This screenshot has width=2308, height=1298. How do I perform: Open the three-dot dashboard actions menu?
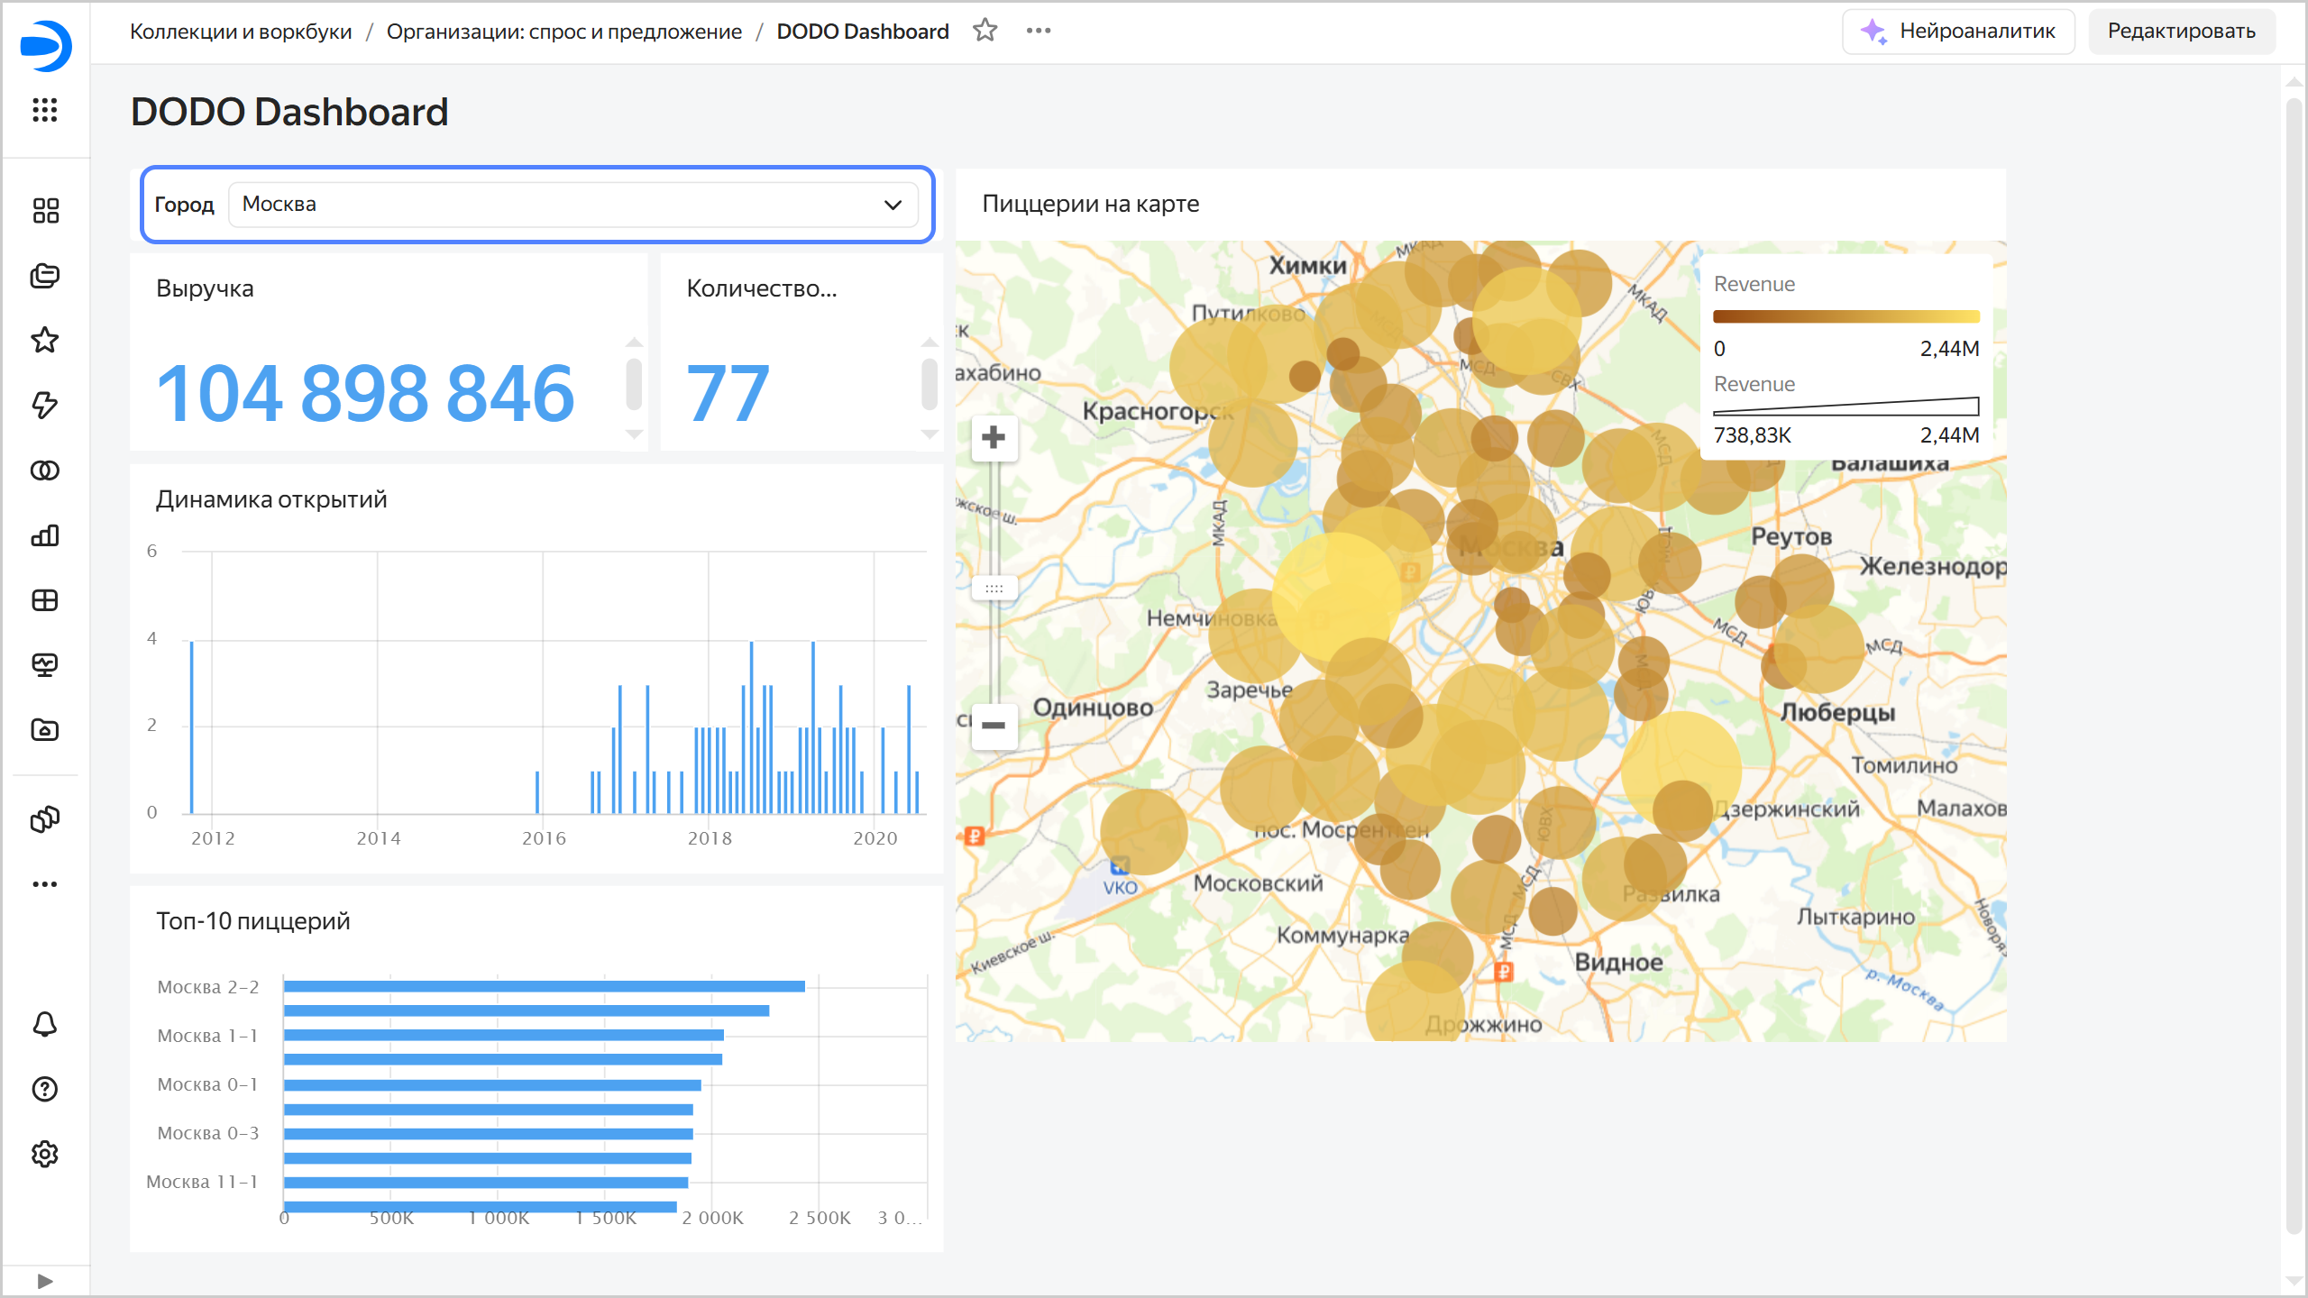click(x=1039, y=31)
